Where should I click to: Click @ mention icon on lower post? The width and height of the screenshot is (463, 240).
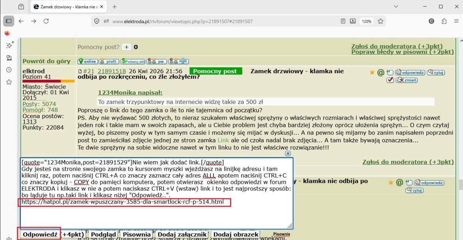click(x=399, y=182)
